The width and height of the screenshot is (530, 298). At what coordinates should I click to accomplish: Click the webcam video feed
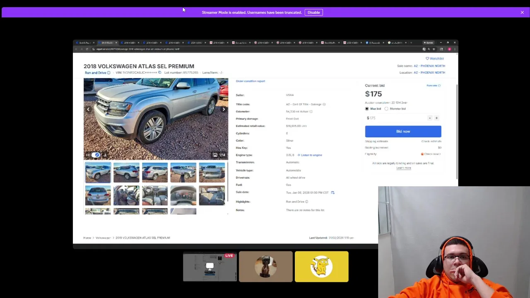click(454, 242)
